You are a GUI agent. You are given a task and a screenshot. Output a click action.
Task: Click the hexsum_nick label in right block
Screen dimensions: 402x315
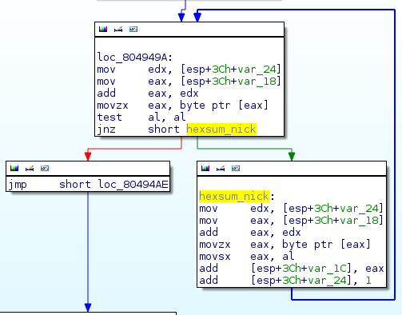(x=234, y=197)
